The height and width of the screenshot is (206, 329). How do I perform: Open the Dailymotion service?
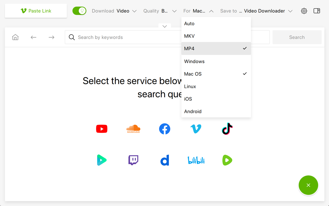click(x=165, y=160)
